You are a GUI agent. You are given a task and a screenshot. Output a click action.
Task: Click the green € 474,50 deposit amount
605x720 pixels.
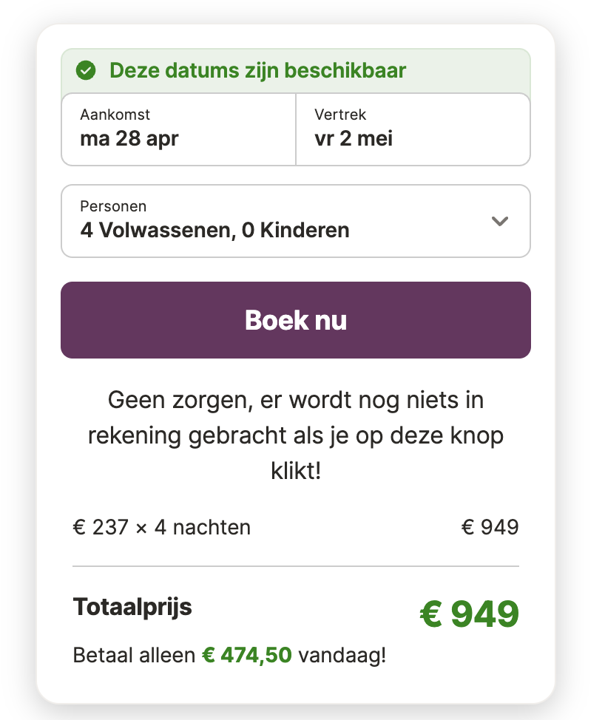tap(247, 655)
